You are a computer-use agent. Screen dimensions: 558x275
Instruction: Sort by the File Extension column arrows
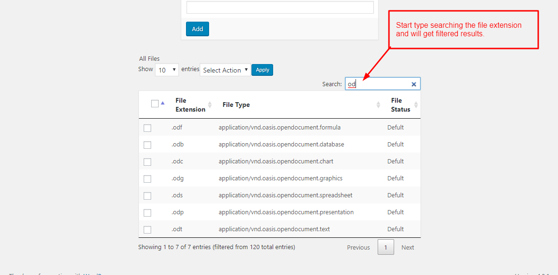210,105
